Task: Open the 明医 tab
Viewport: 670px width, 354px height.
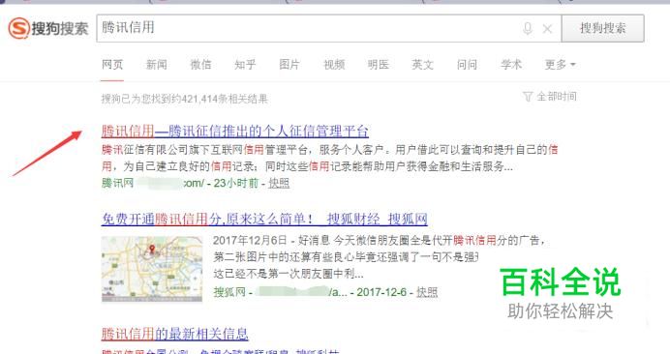Action: tap(379, 65)
